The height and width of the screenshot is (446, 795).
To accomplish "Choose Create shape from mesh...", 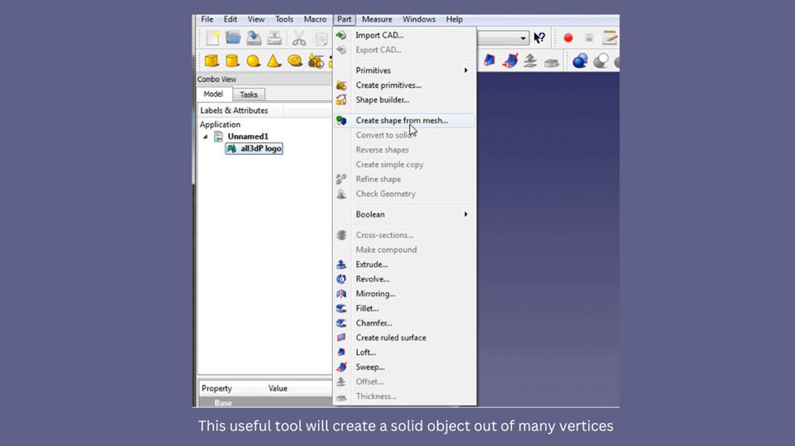I will pos(404,120).
